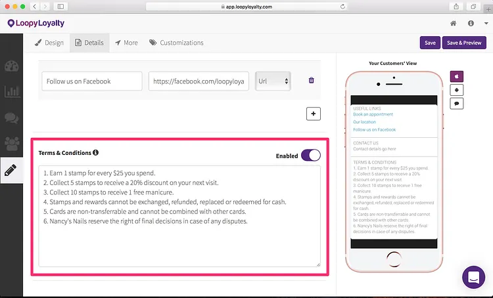
Task: Switch to the Customizations tab
Action: tap(176, 43)
